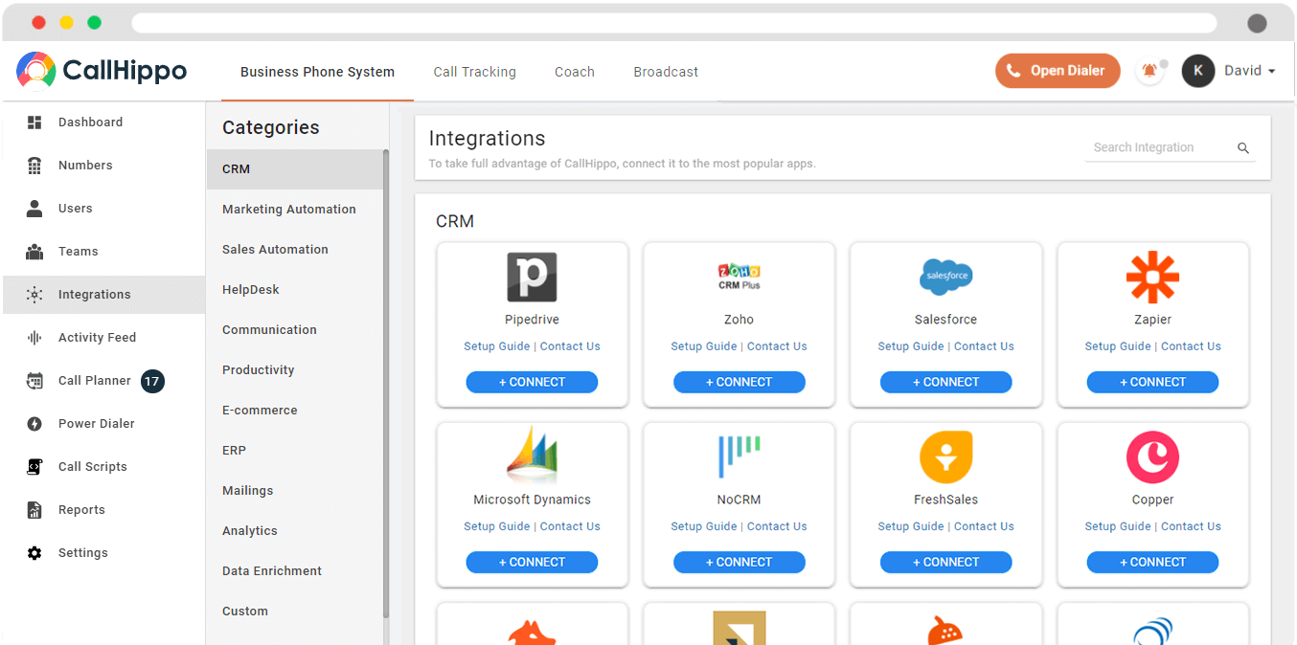Connect the Salesforce integration
Screen dimensions: 1297x645
945,382
